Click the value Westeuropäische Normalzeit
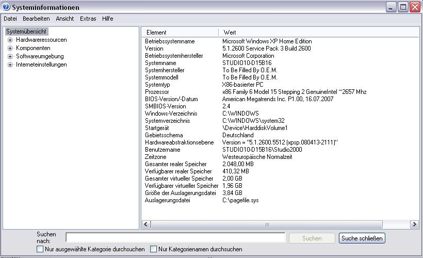 [257, 157]
